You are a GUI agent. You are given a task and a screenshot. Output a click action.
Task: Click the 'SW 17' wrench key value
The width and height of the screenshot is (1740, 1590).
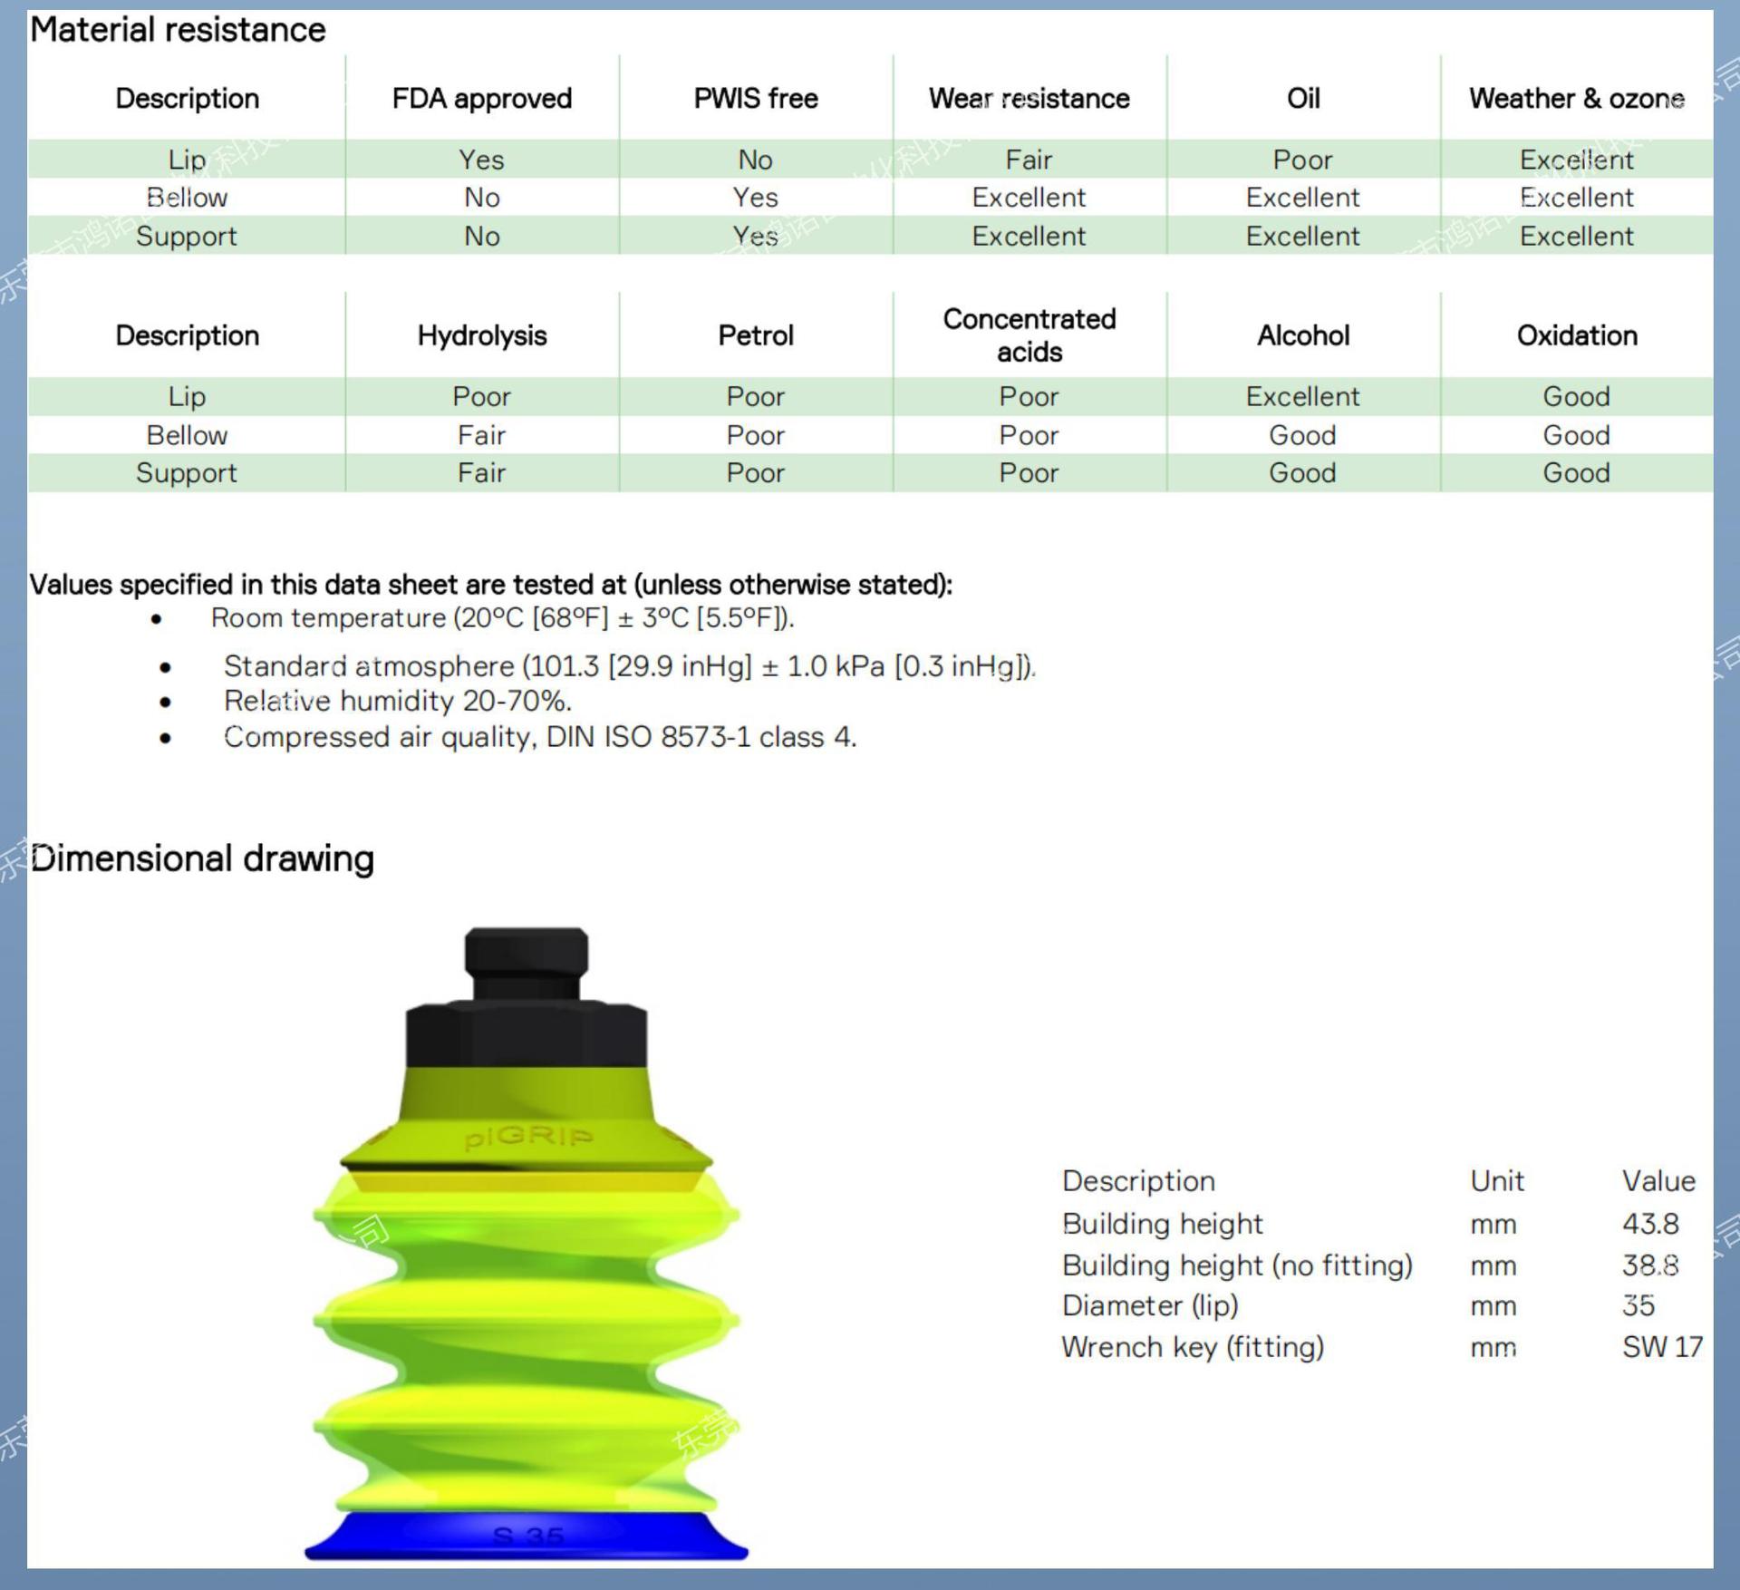[1661, 1347]
